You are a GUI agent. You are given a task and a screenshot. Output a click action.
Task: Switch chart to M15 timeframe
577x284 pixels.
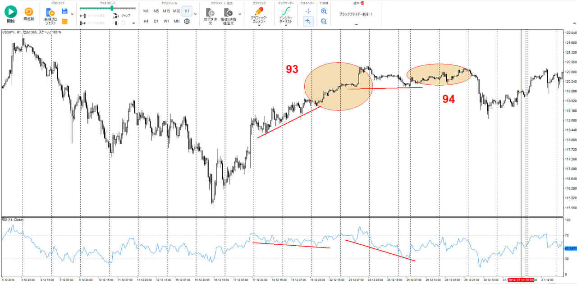pos(166,11)
